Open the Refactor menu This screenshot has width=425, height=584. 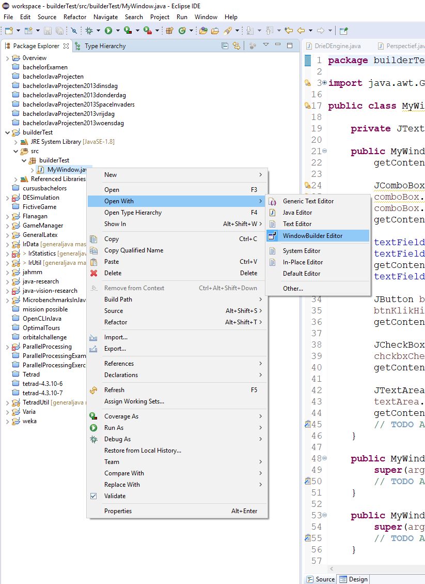click(x=74, y=17)
